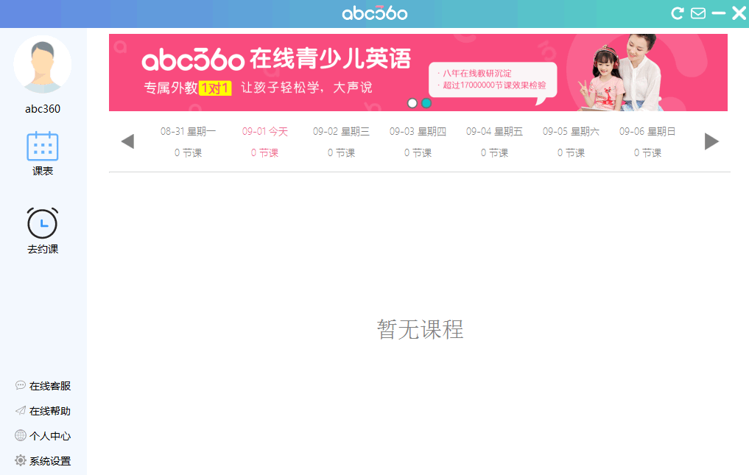Select the 08-31 星期一 date tab
This screenshot has width=749, height=475.
pyautogui.click(x=189, y=142)
